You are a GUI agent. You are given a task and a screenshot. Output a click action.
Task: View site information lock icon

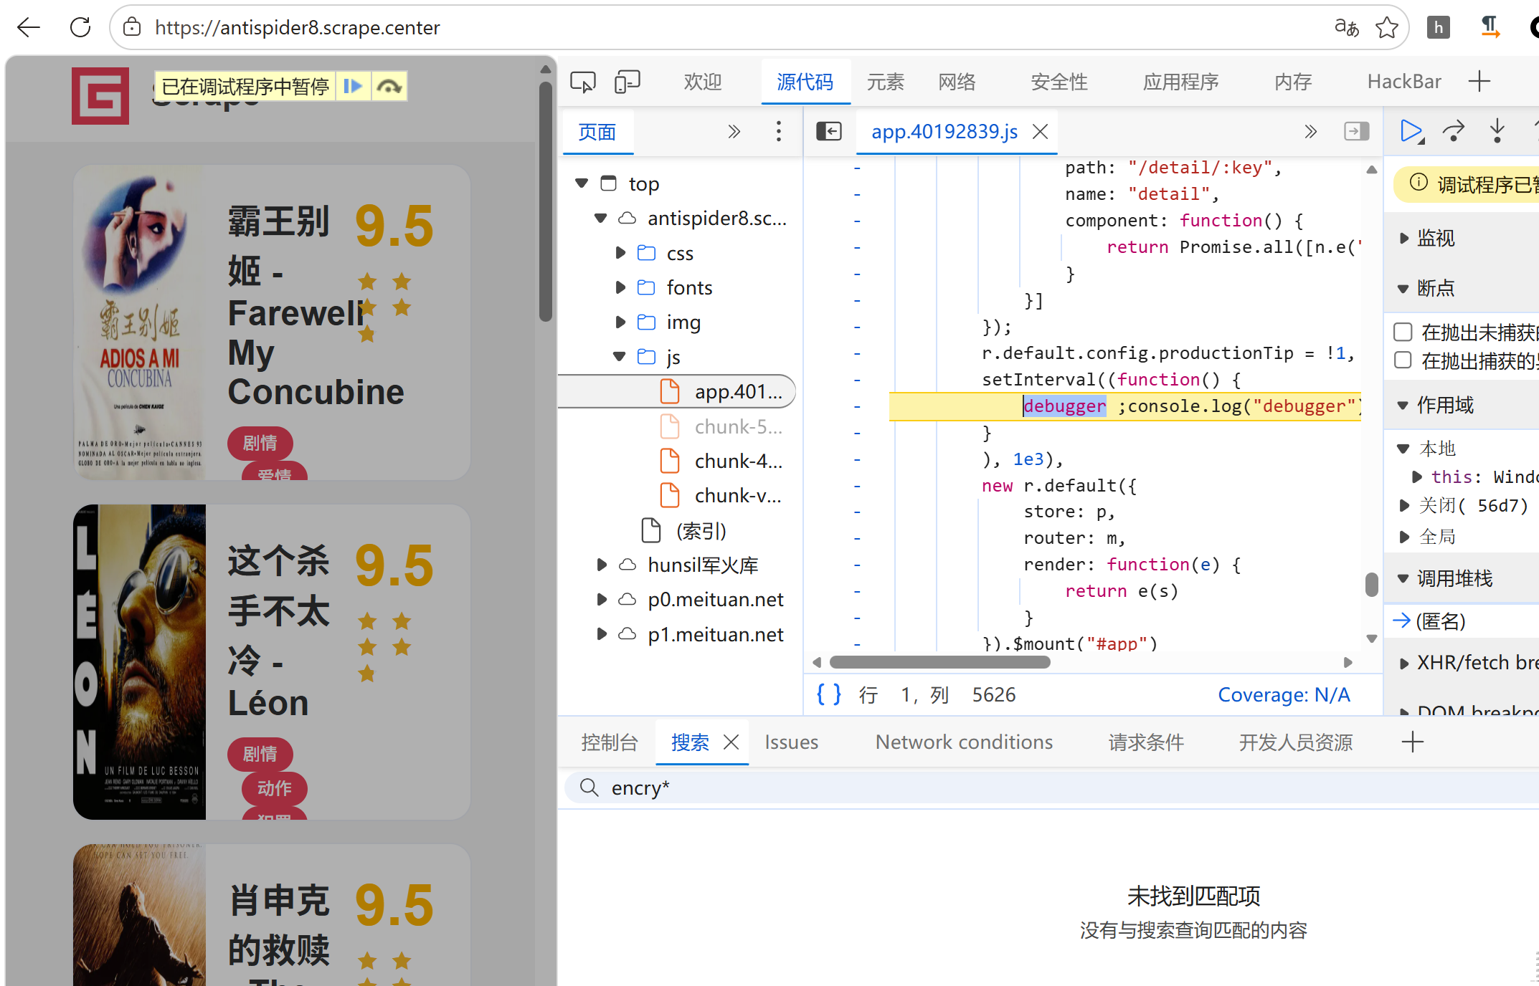(x=131, y=27)
